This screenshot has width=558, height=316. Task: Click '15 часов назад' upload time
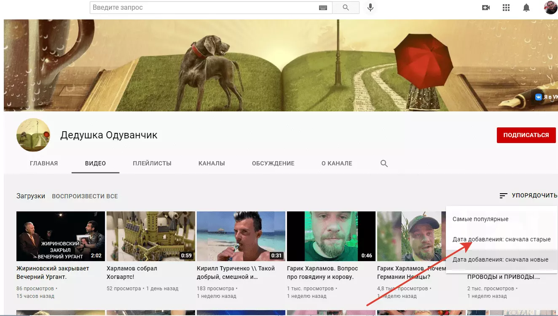pyautogui.click(x=35, y=296)
